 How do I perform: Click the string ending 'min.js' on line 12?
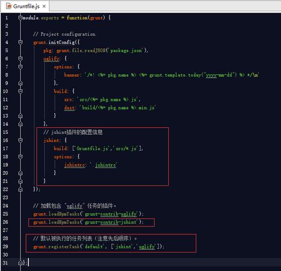click(118, 108)
